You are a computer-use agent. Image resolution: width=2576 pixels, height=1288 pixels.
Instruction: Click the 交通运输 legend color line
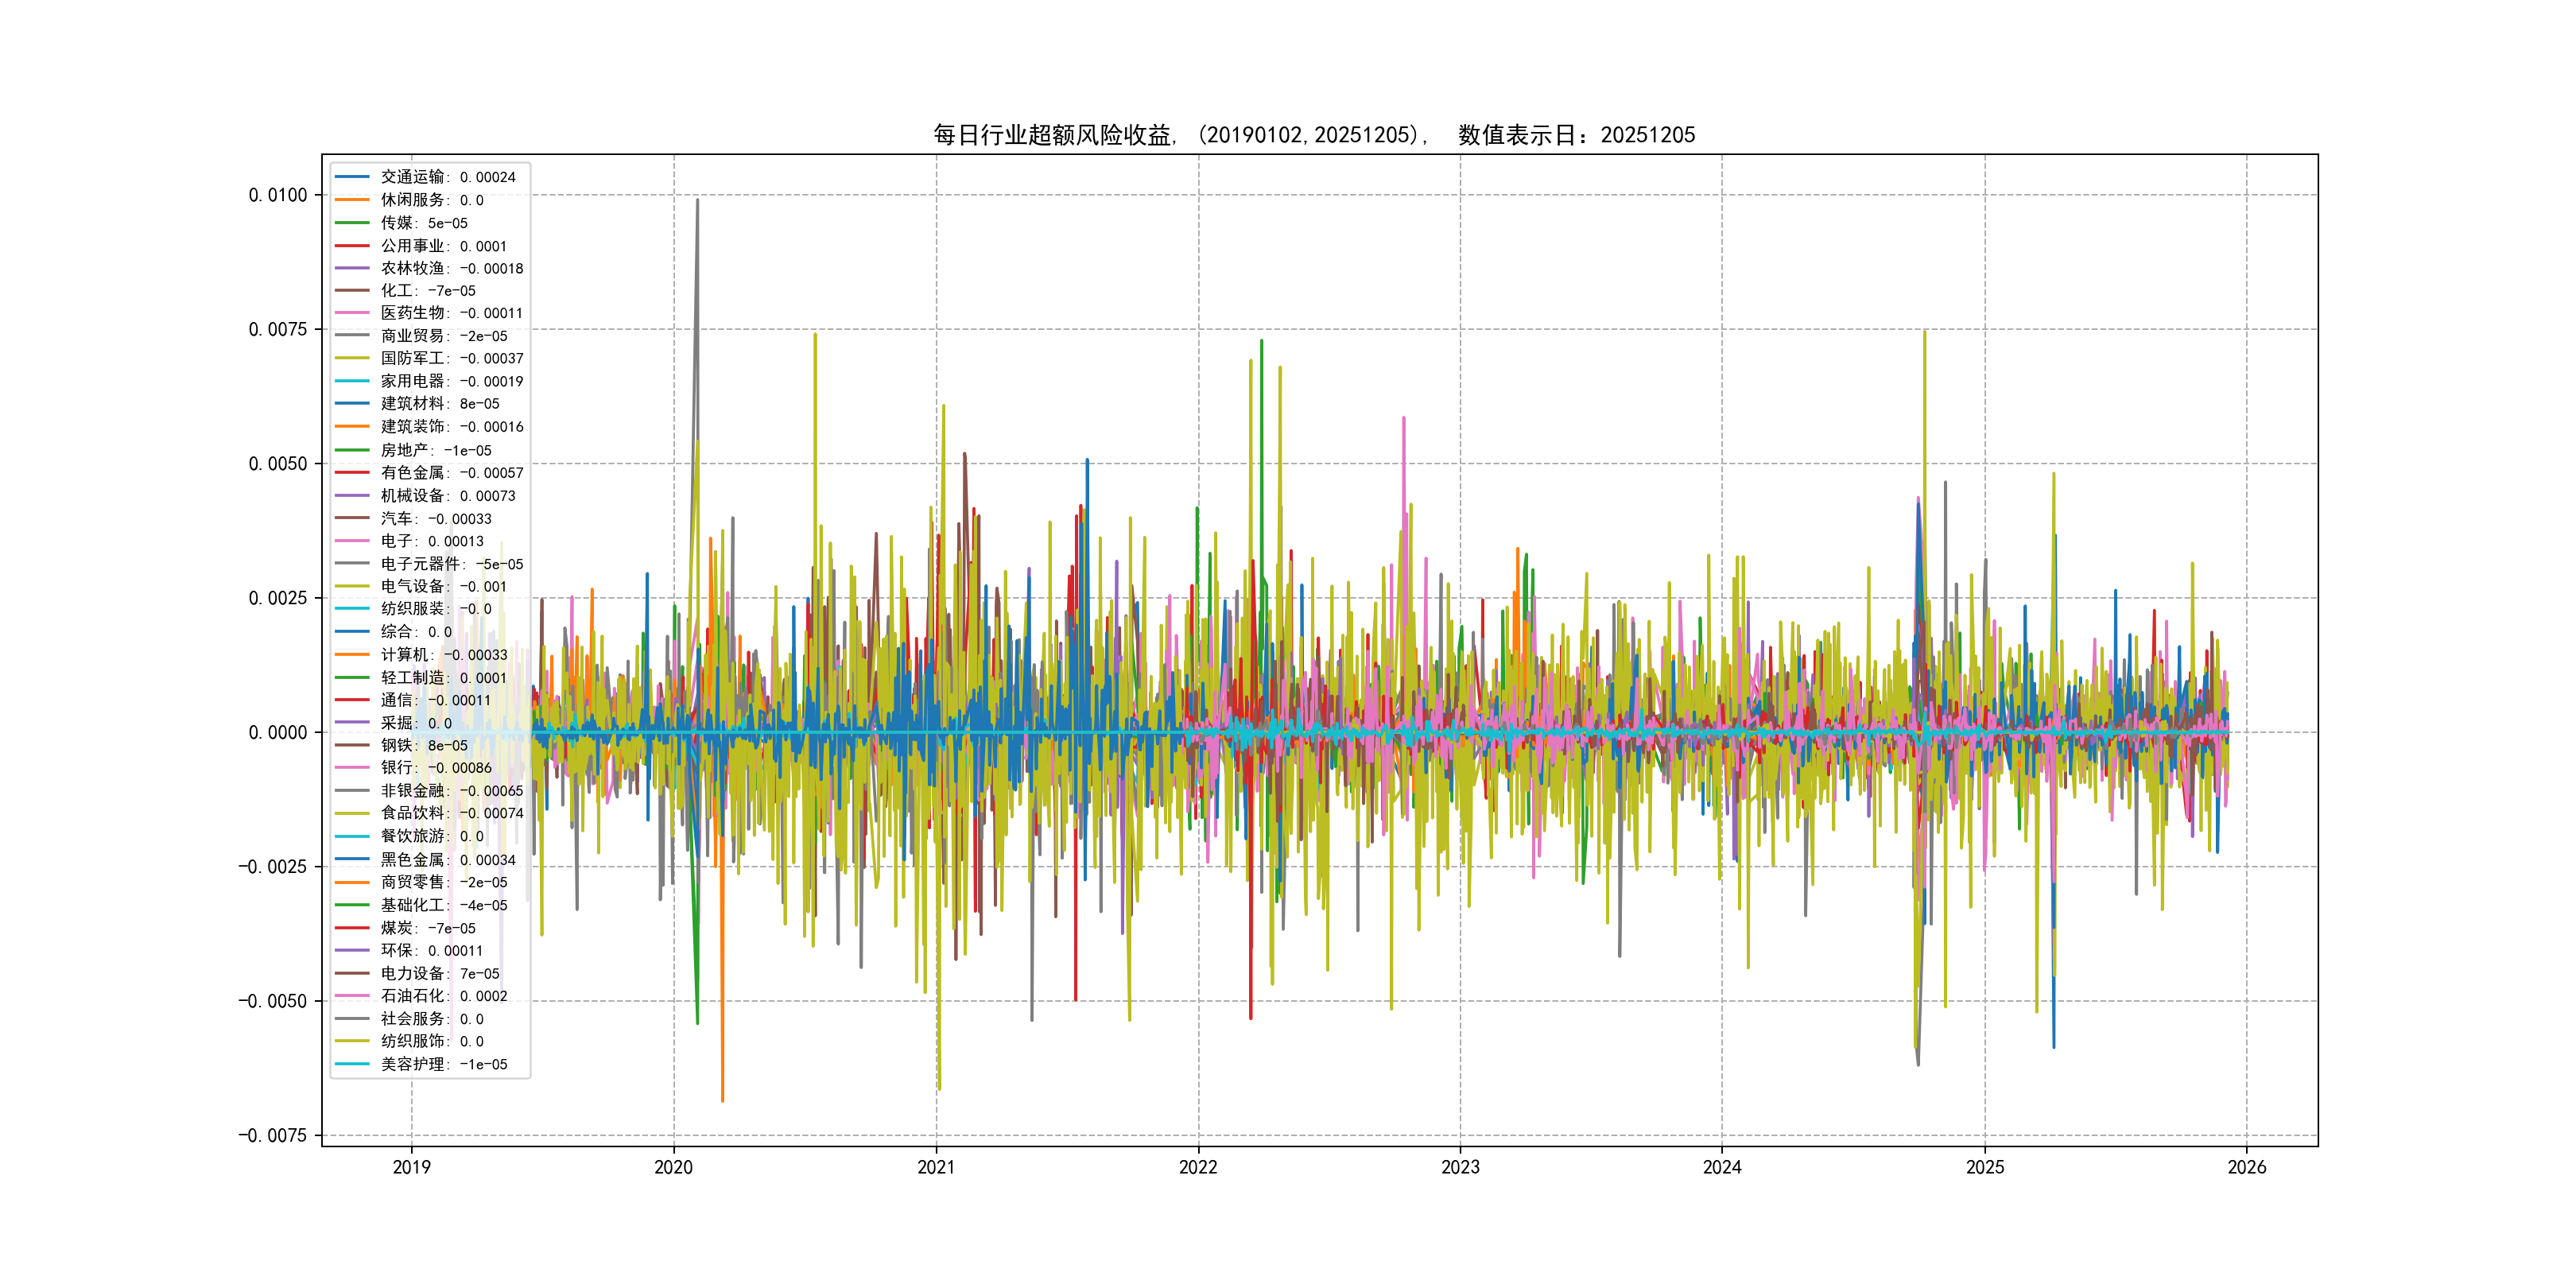point(352,177)
